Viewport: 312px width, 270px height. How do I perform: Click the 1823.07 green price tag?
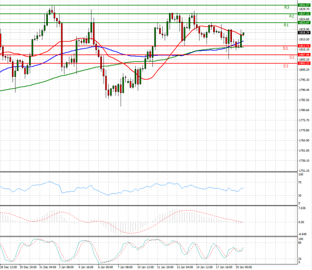pos(305,22)
